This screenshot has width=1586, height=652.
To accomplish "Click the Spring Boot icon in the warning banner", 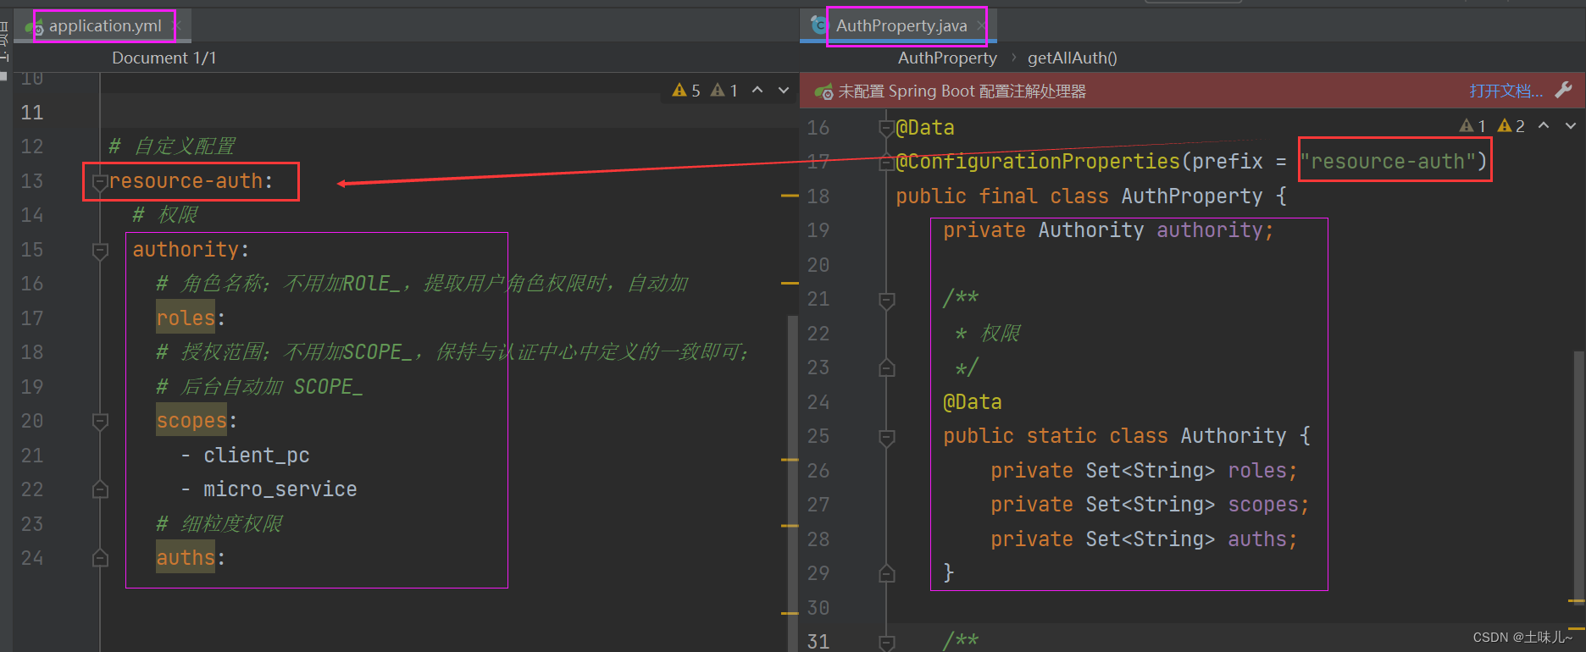I will pyautogui.click(x=823, y=91).
